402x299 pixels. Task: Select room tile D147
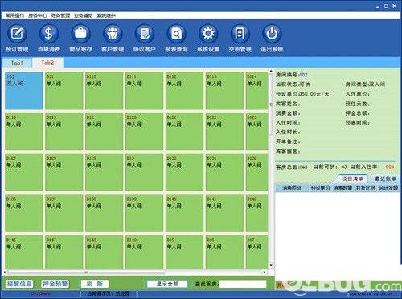click(x=64, y=252)
